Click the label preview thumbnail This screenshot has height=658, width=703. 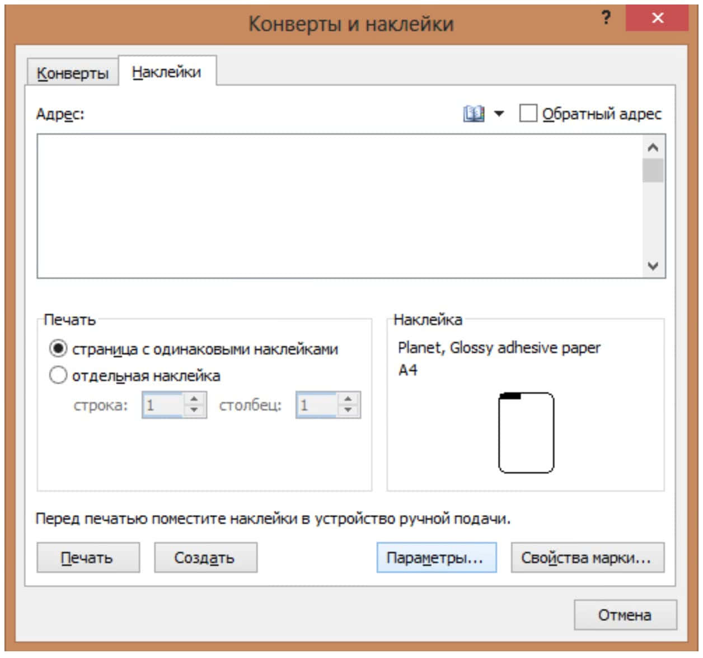point(526,432)
